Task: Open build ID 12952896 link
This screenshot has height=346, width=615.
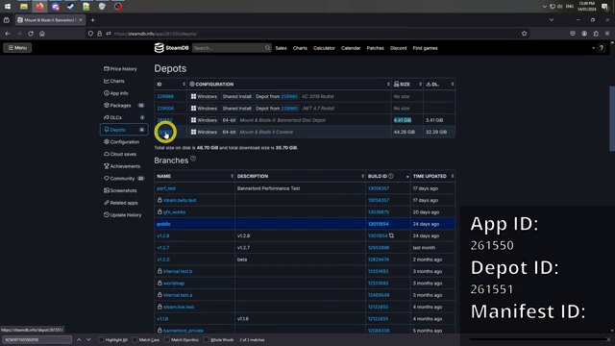Action: click(x=379, y=248)
